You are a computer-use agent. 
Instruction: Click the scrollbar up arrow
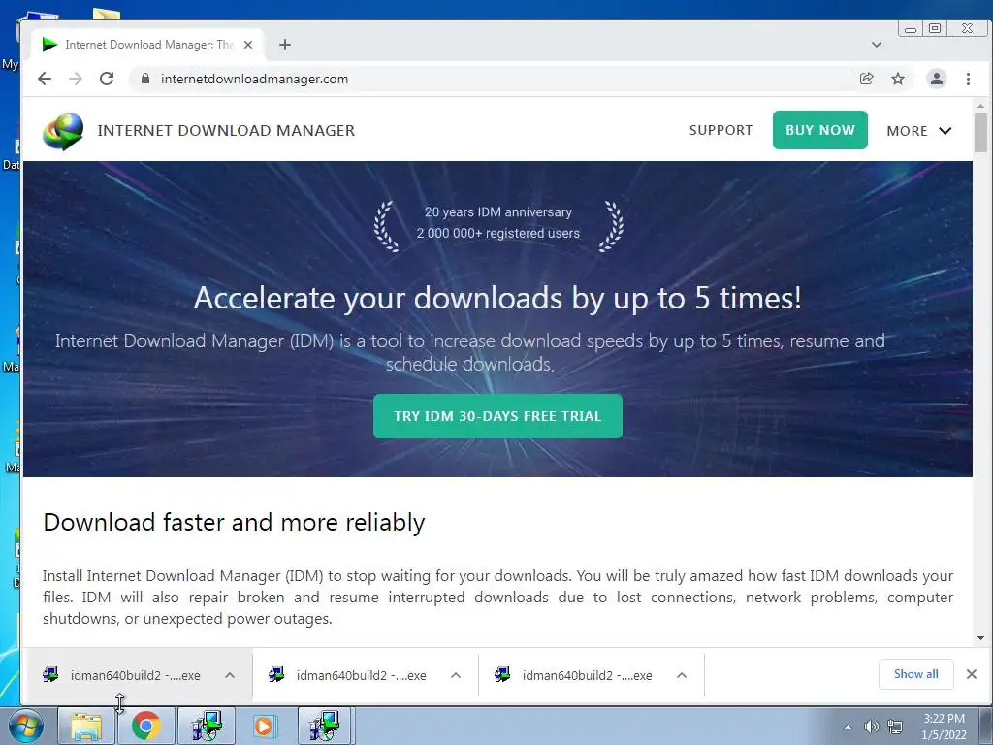point(980,106)
